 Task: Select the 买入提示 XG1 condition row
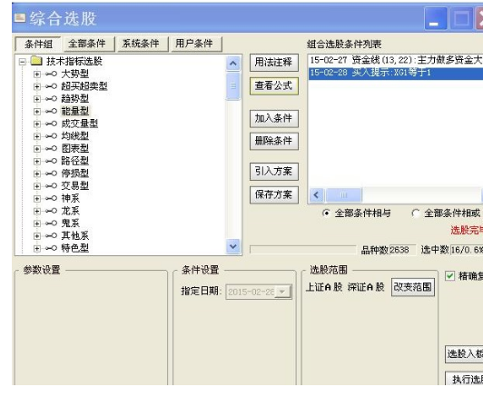point(396,74)
